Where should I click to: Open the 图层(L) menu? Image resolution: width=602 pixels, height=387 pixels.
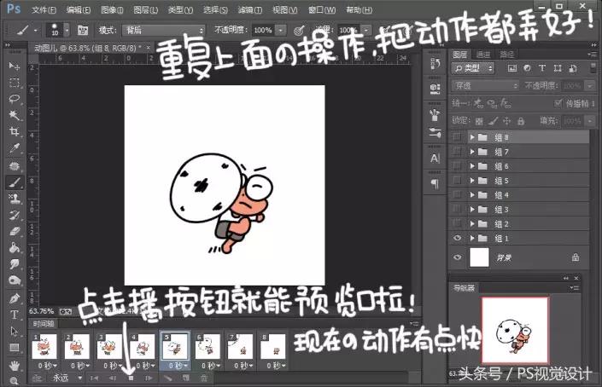[145, 9]
